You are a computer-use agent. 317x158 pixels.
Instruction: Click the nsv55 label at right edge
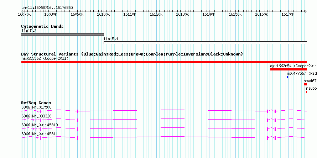click(311, 88)
